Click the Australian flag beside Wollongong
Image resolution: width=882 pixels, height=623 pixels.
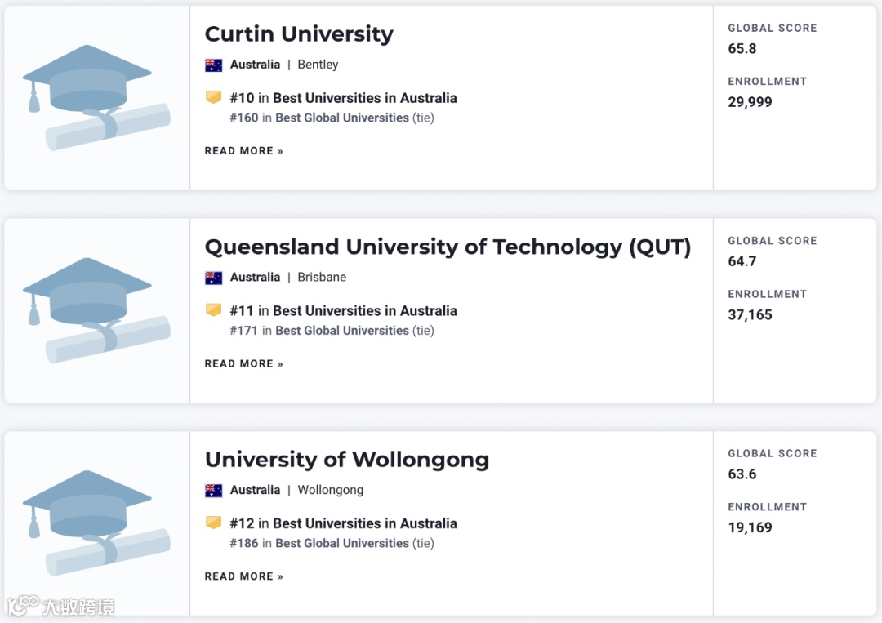coord(214,491)
